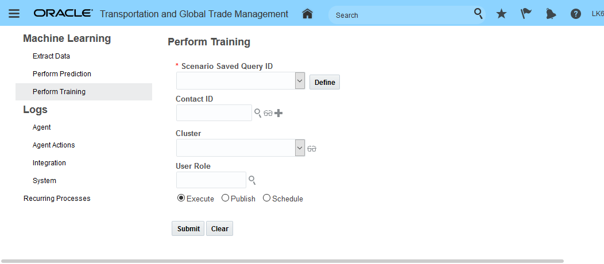Add new Contact ID with plus icon
The width and height of the screenshot is (604, 264).
click(x=278, y=113)
